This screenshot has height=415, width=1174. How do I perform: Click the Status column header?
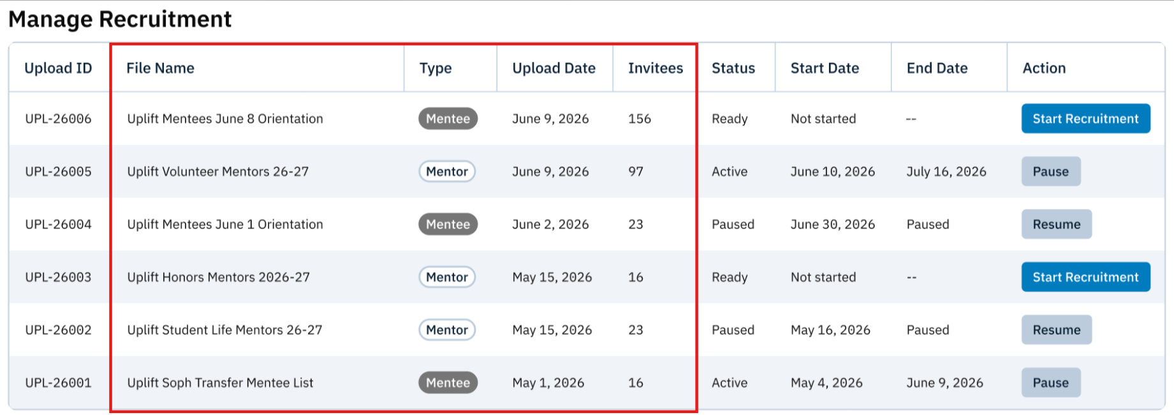coord(733,68)
